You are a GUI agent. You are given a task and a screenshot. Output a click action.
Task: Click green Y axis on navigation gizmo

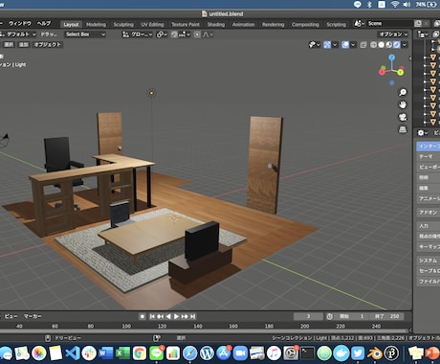[401, 72]
